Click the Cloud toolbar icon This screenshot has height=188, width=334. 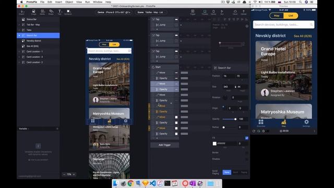(235, 12)
